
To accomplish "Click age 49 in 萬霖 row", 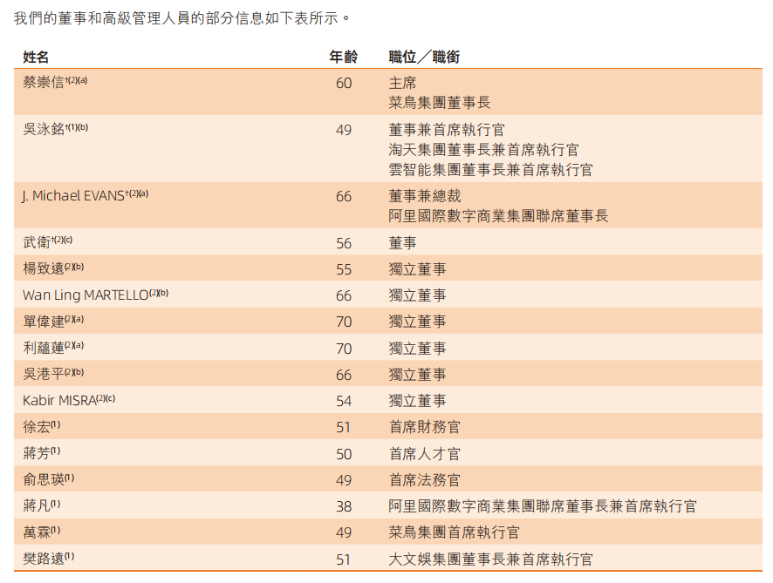I will pyautogui.click(x=344, y=532).
